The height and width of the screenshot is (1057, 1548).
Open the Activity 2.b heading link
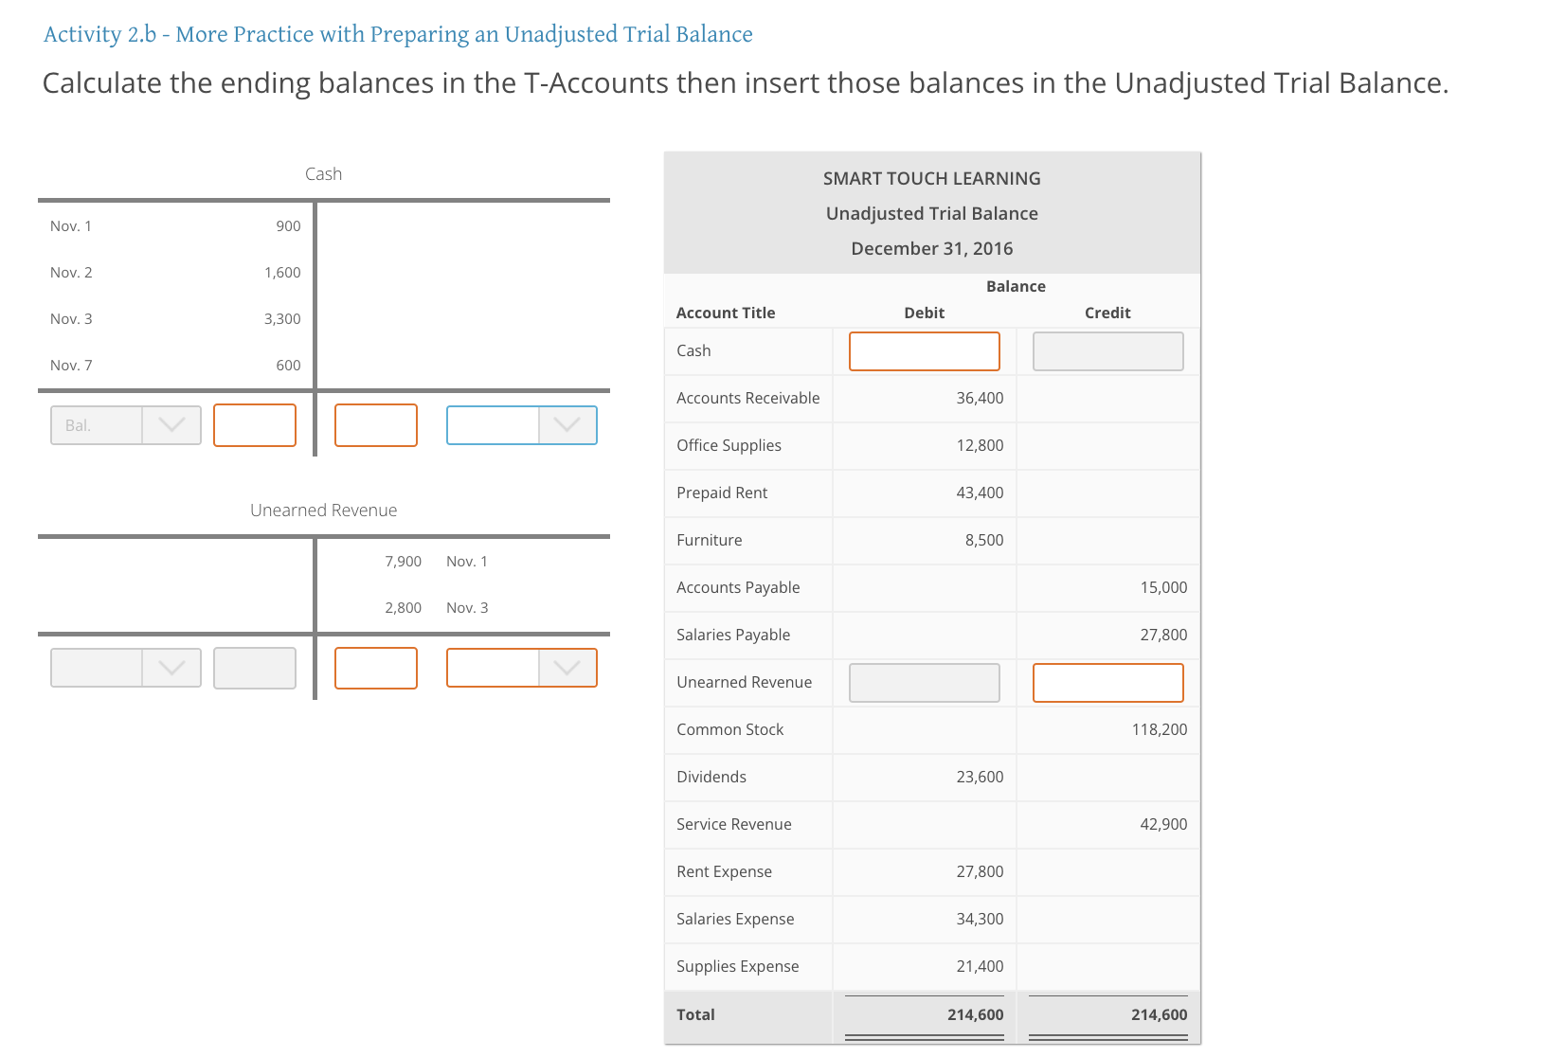point(398,34)
